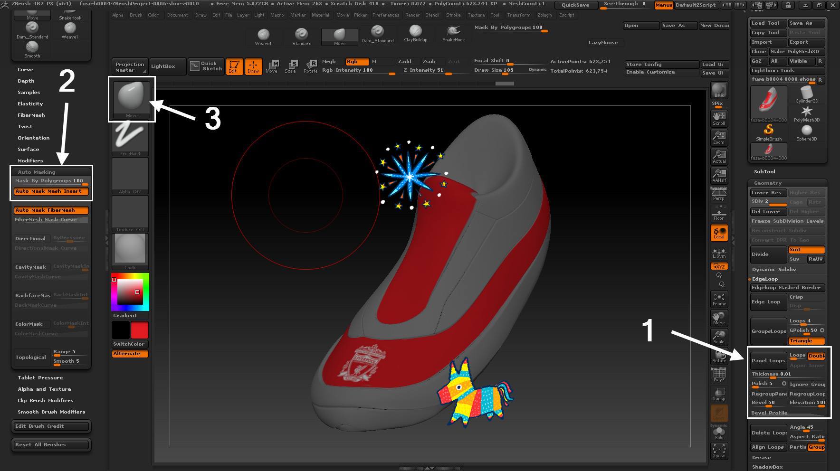
Task: Toggle the Smt option next to Divide
Action: (x=806, y=250)
